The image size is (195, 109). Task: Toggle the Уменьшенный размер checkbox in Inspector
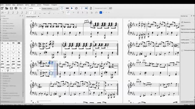pyautogui.click(x=182, y=50)
